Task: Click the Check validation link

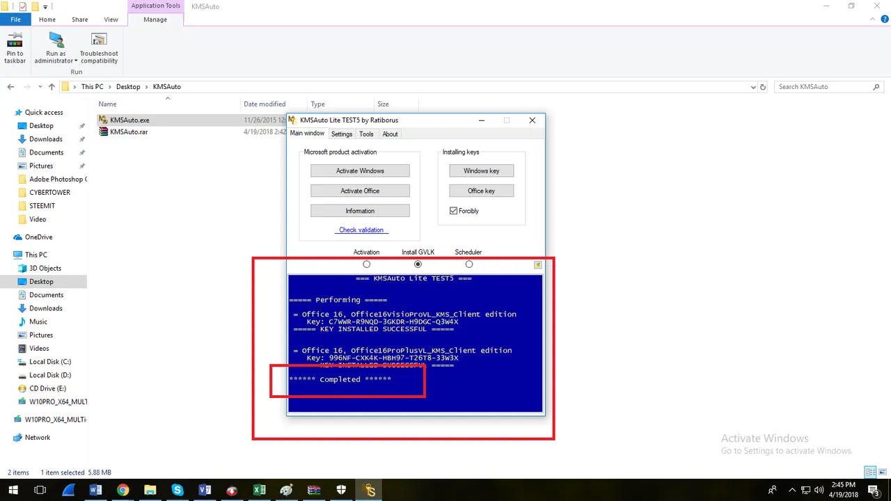Action: (x=361, y=230)
